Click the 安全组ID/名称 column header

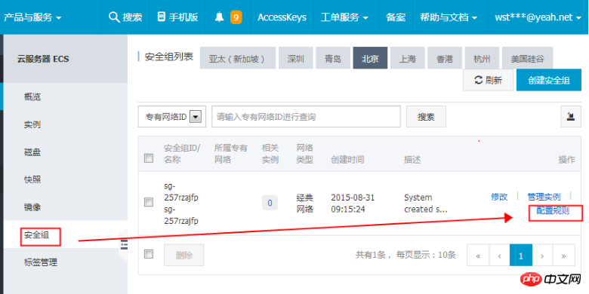(x=182, y=154)
